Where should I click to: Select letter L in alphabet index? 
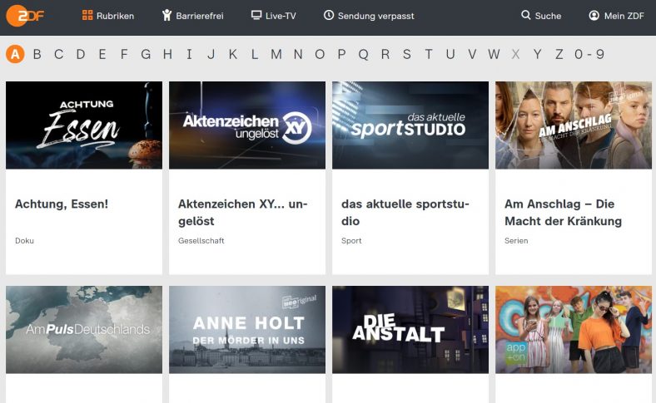click(255, 54)
